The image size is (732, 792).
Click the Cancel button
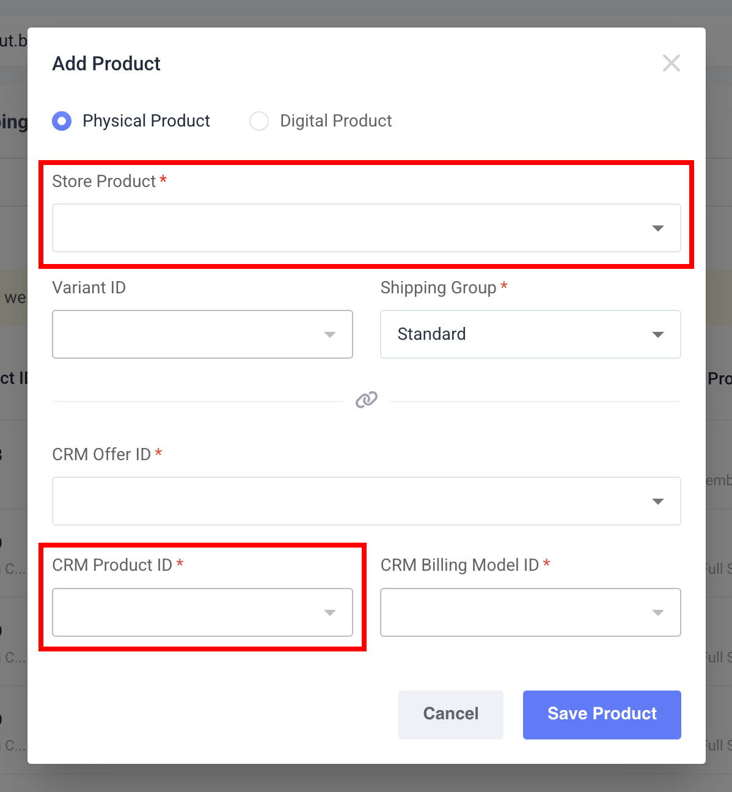click(451, 714)
